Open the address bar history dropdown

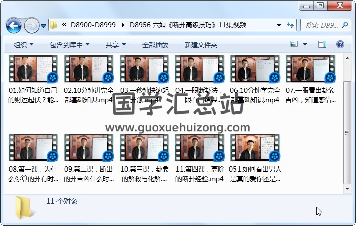point(279,25)
